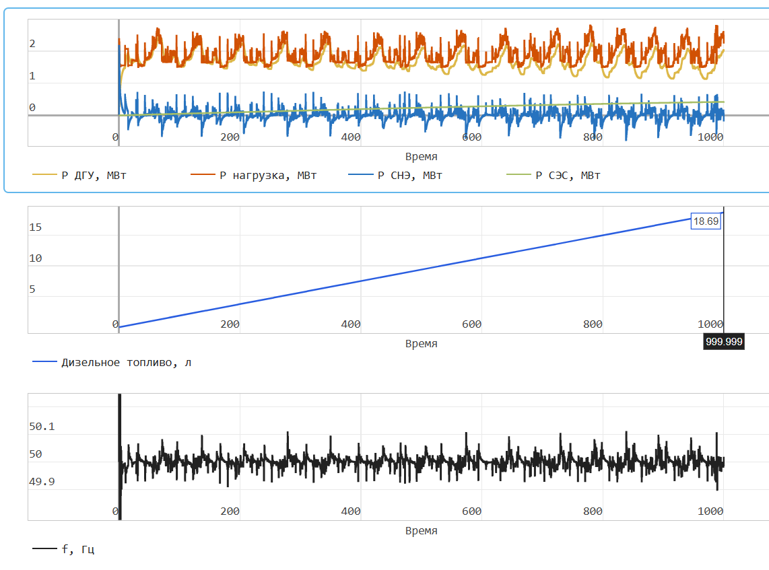Click the «Время» label under frequency chart
Screen dimensions: 769x570
tap(423, 531)
